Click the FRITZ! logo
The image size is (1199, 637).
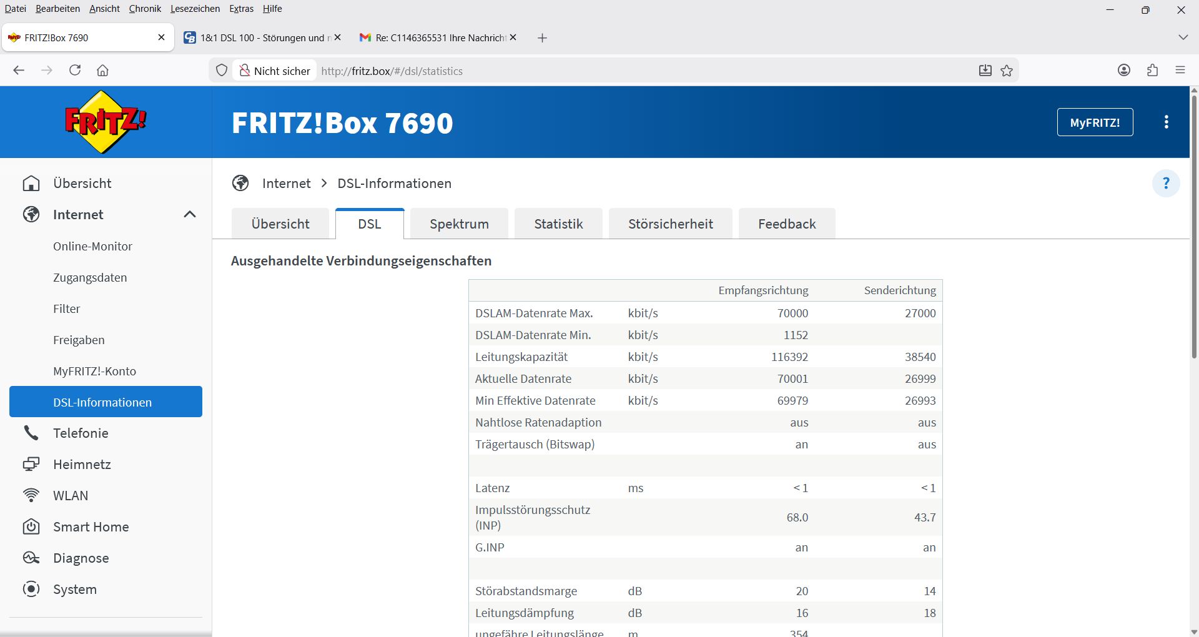coord(106,122)
